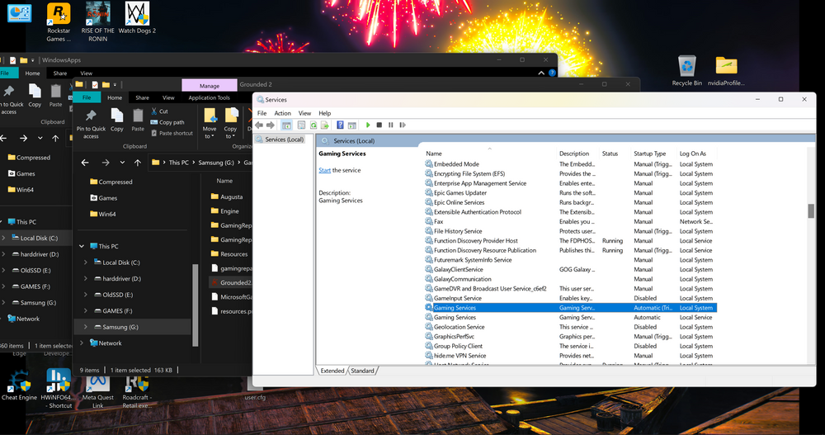Click the Stop Service square icon
This screenshot has height=435, width=825.
379,125
